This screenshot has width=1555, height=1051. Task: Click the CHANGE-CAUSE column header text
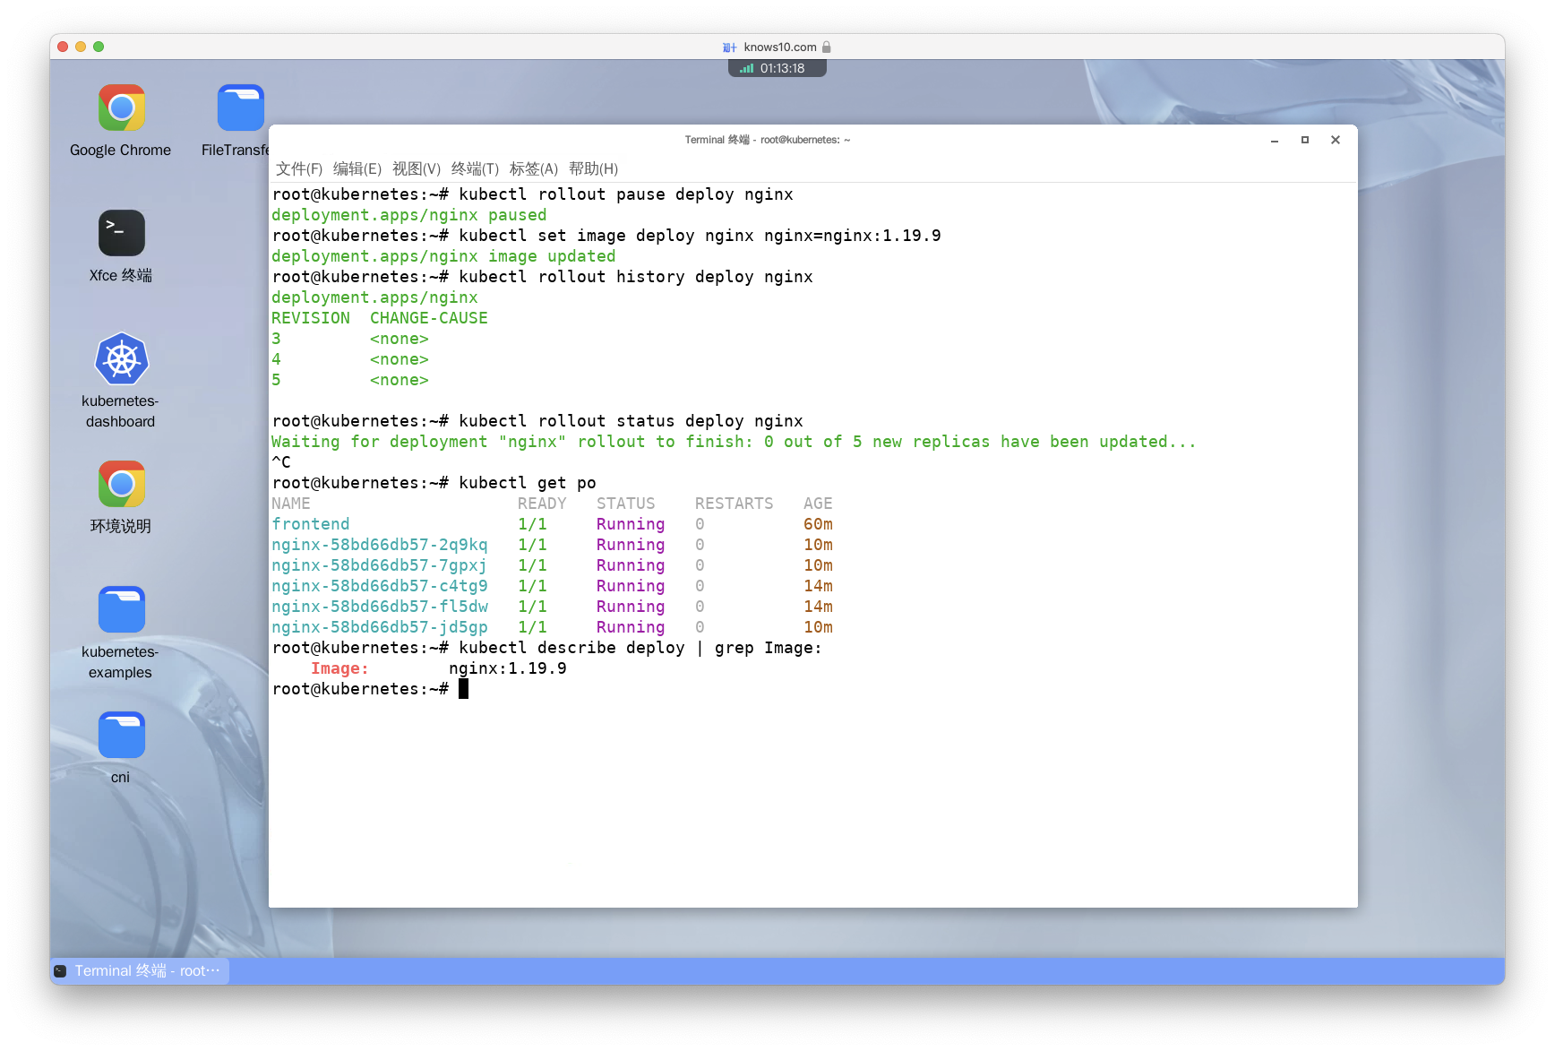(429, 318)
